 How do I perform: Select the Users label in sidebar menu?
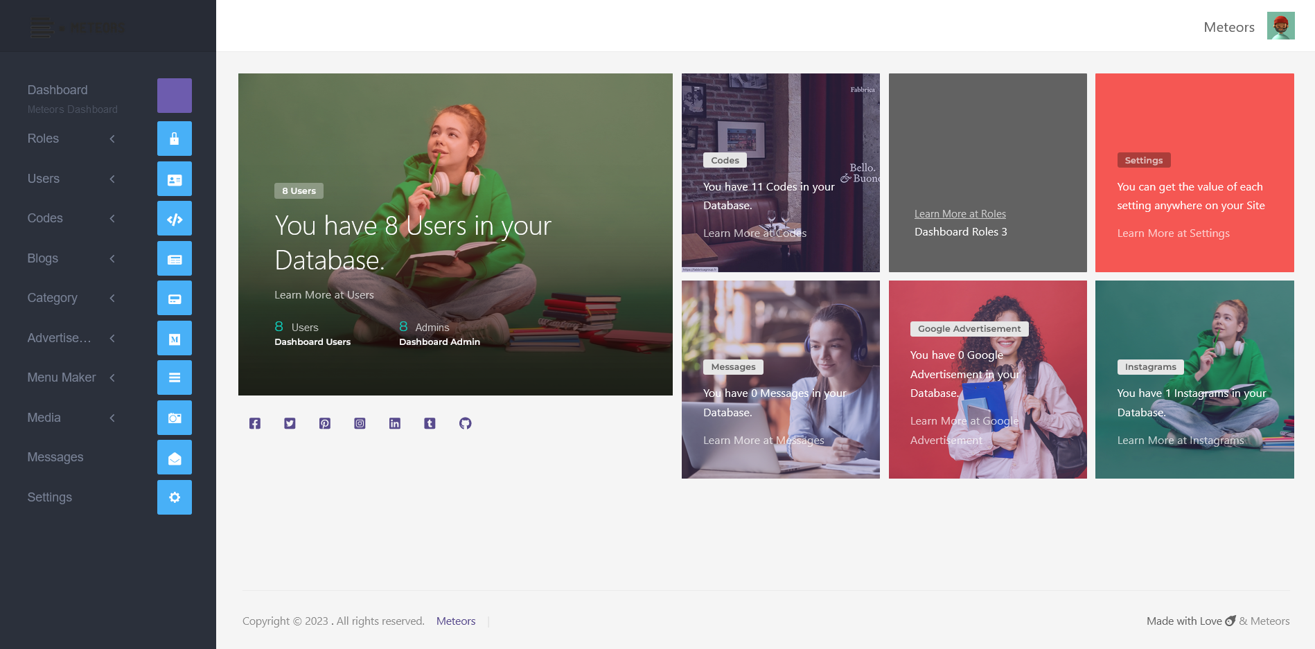coord(44,179)
